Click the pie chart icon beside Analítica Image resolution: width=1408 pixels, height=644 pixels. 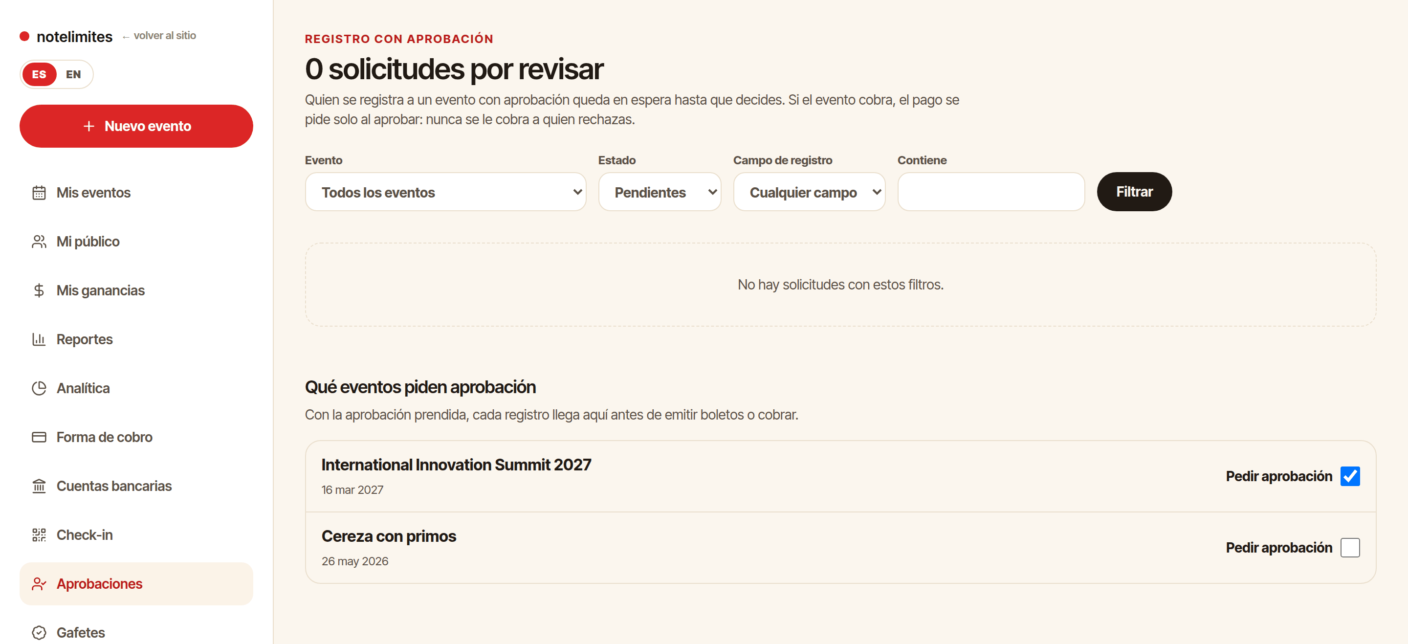click(x=39, y=388)
